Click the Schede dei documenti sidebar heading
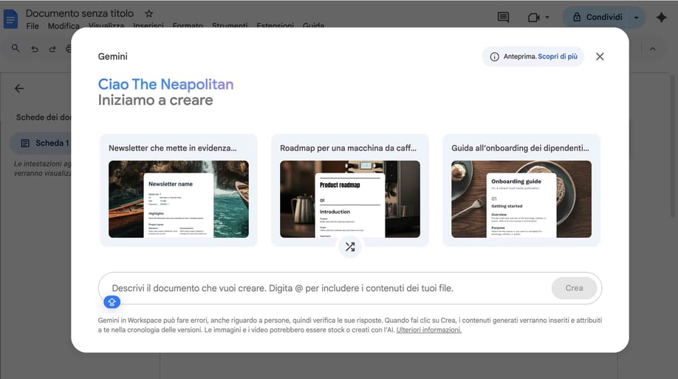The image size is (678, 379). (44, 117)
